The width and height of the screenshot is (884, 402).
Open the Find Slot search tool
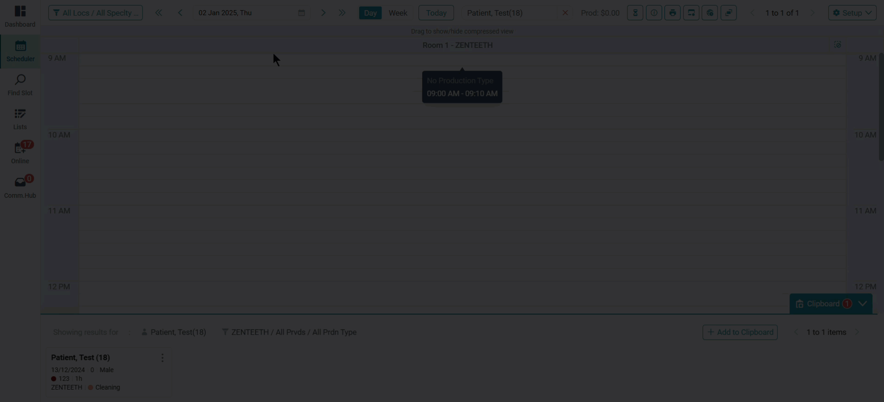click(x=20, y=85)
